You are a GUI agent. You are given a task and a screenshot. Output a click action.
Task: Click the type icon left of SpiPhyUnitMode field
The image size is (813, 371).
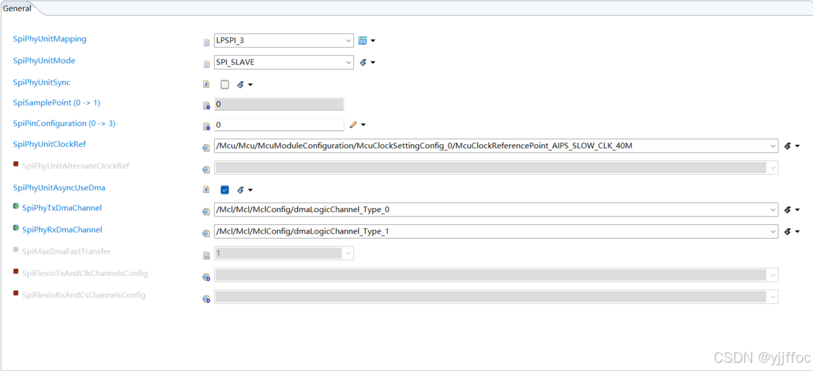pyautogui.click(x=206, y=64)
